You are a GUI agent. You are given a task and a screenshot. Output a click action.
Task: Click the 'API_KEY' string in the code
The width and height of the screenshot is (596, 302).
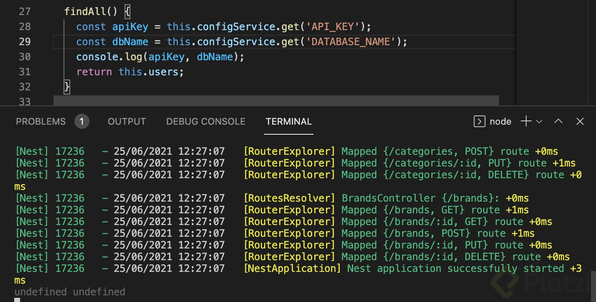(x=333, y=27)
